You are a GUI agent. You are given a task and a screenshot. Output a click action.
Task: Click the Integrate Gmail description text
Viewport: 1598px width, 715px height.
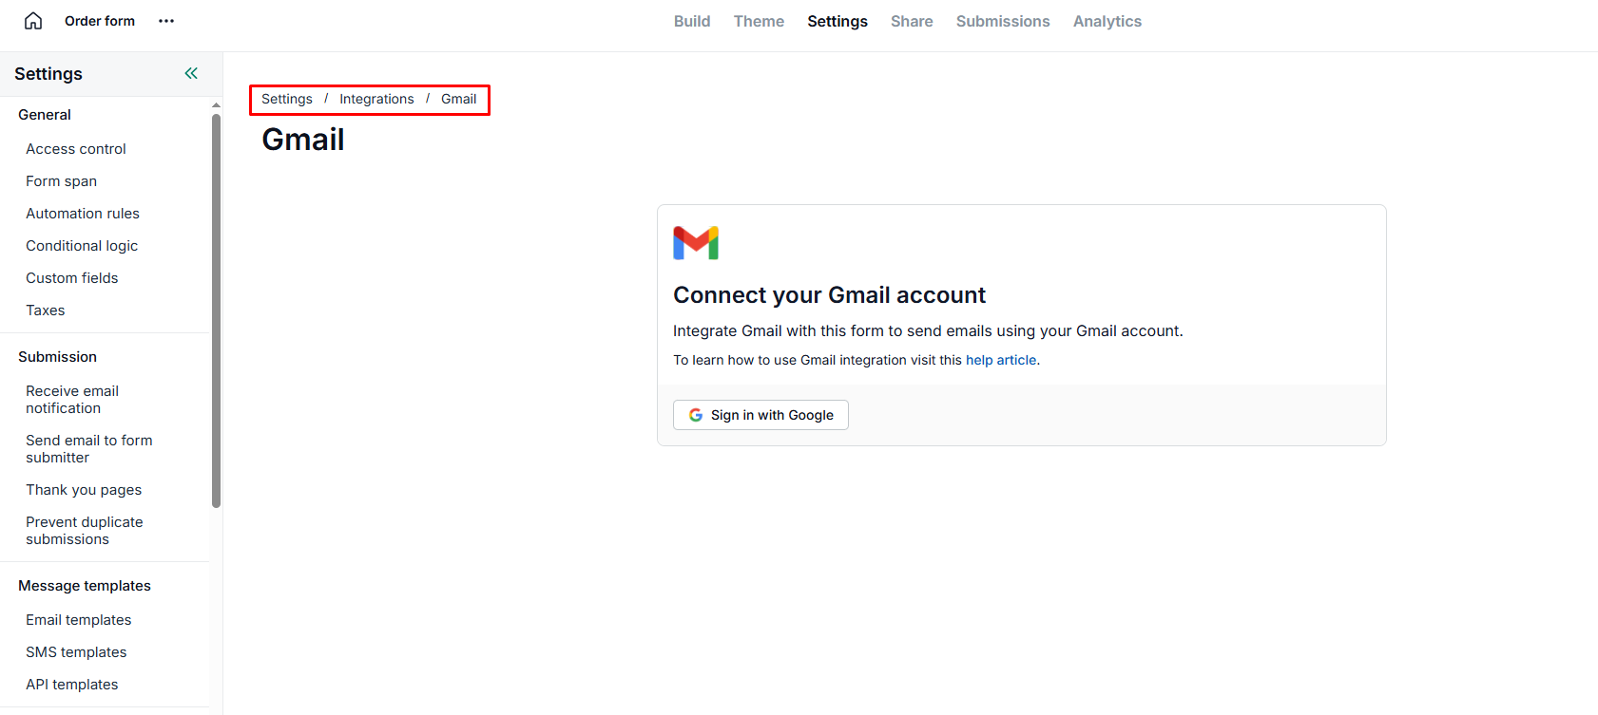click(x=928, y=330)
